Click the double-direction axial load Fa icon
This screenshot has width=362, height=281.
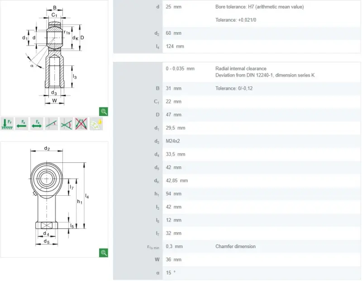pyautogui.click(x=37, y=124)
